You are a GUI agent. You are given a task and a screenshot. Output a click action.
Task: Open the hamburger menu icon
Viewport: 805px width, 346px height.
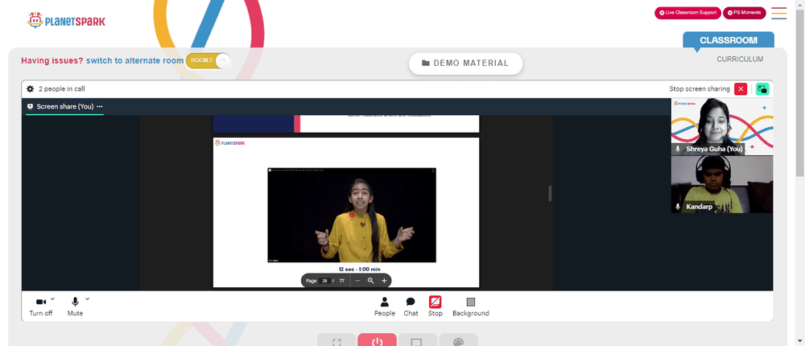pyautogui.click(x=778, y=13)
